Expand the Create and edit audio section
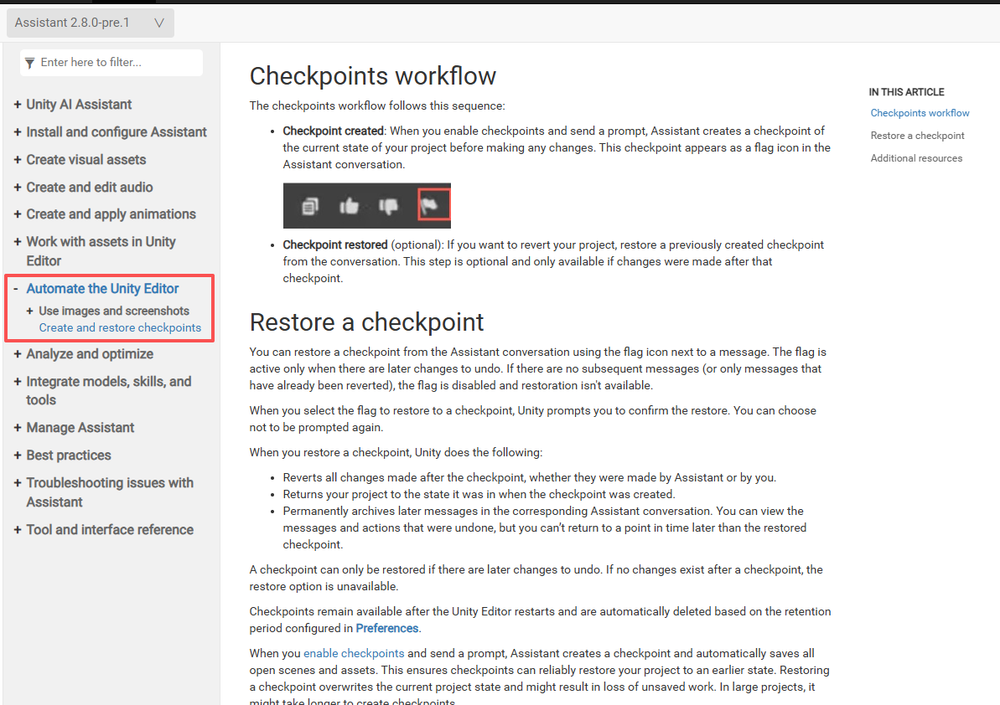This screenshot has height=705, width=1000. tap(18, 188)
